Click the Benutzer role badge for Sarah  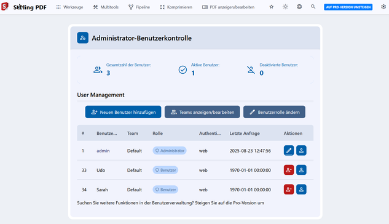point(165,190)
